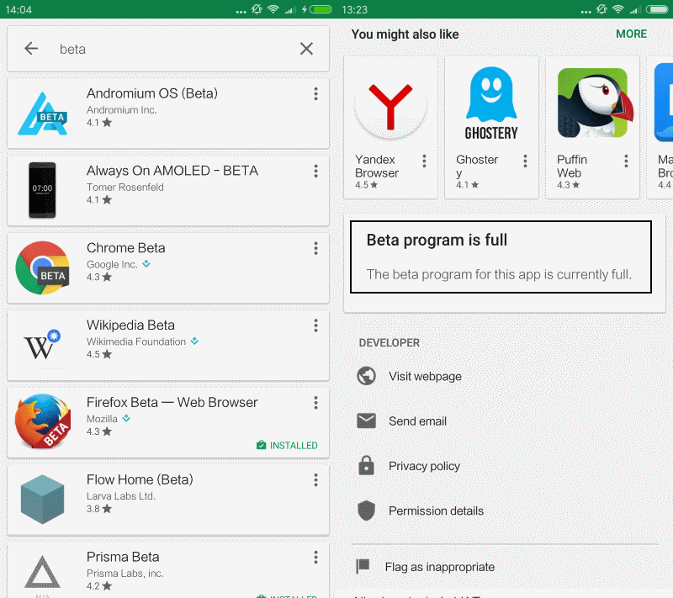Open the Chrome Beta app icon

42,267
